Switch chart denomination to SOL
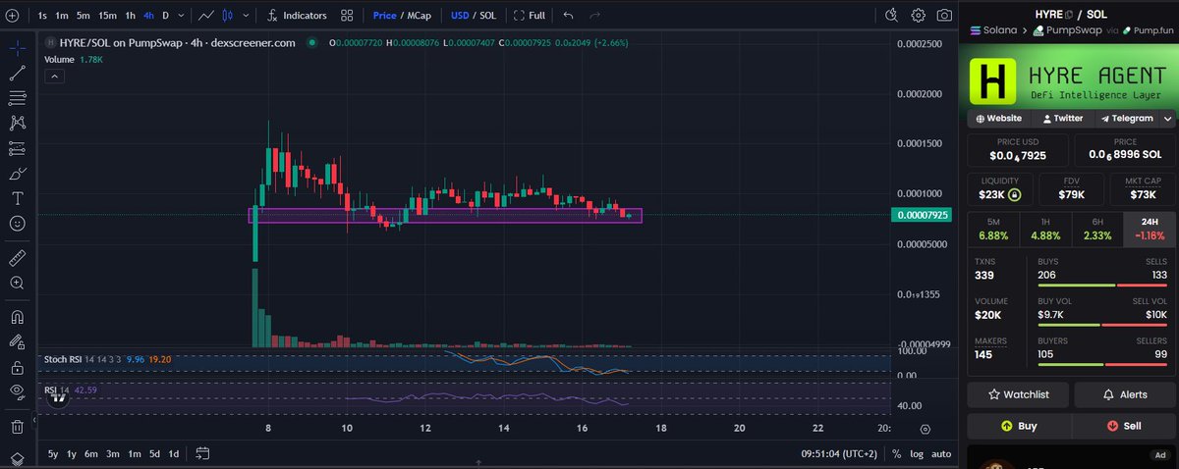The image size is (1179, 469). 487,16
